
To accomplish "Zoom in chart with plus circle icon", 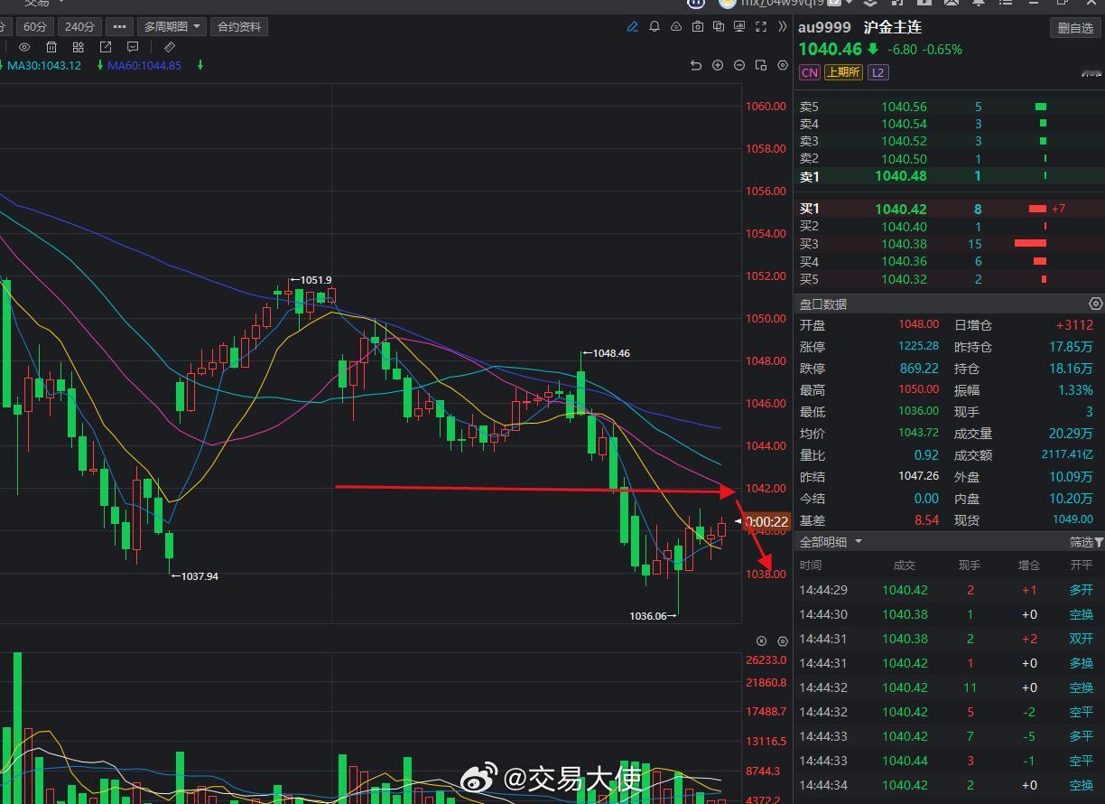I will click(x=718, y=65).
